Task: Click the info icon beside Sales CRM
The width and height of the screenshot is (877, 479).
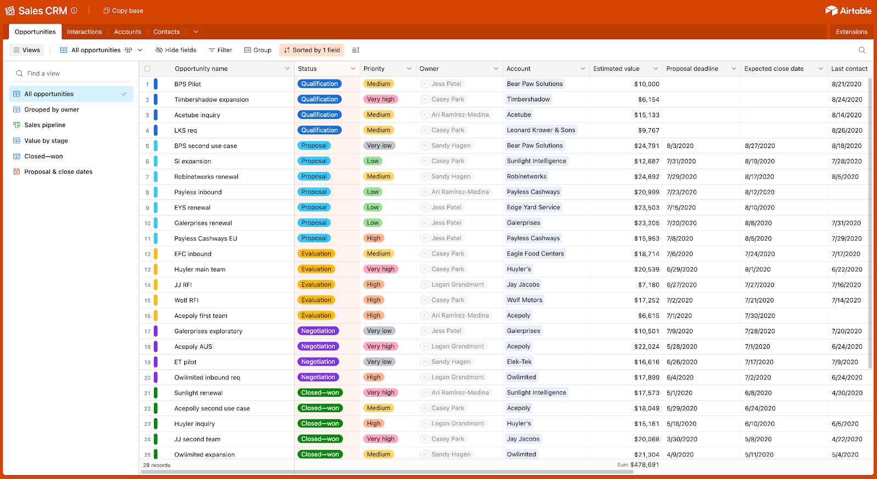Action: [74, 10]
